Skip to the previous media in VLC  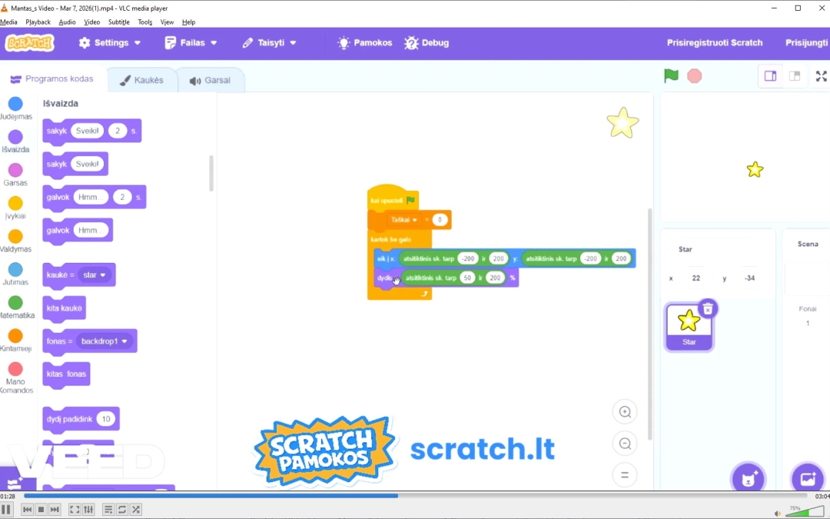[x=27, y=510]
